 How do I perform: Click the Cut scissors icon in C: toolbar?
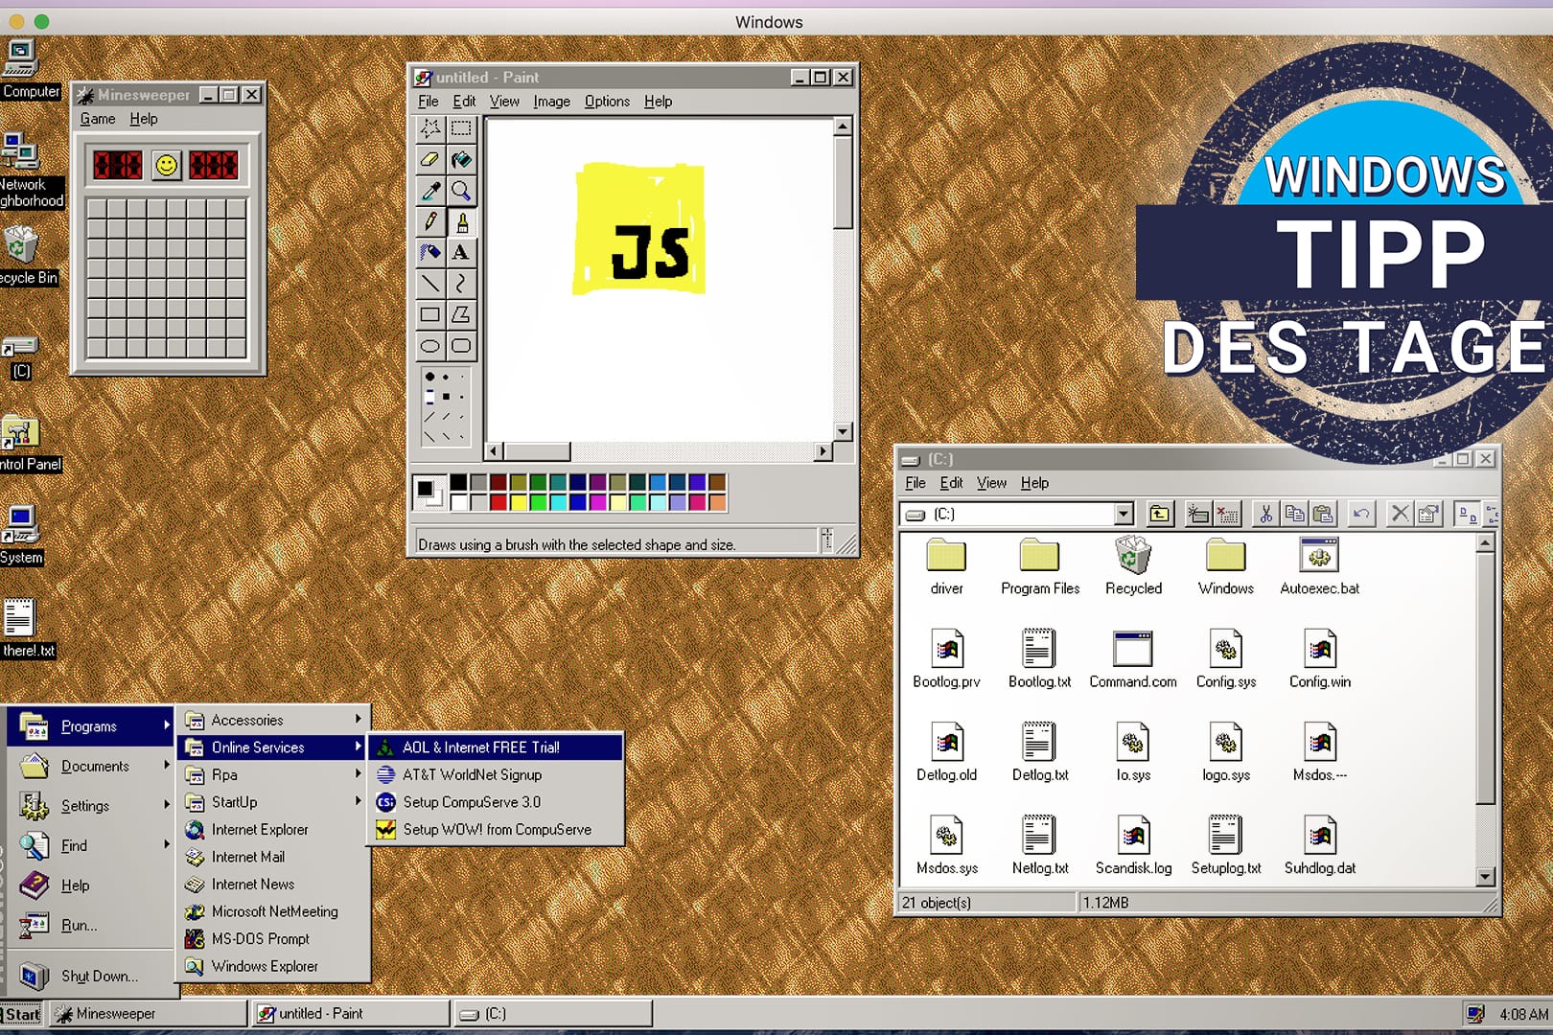[x=1265, y=515]
